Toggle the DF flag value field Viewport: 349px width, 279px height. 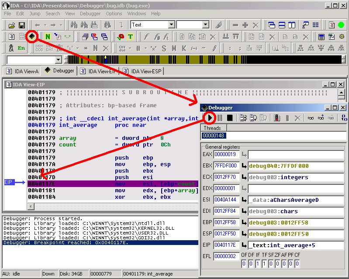pos(251,264)
